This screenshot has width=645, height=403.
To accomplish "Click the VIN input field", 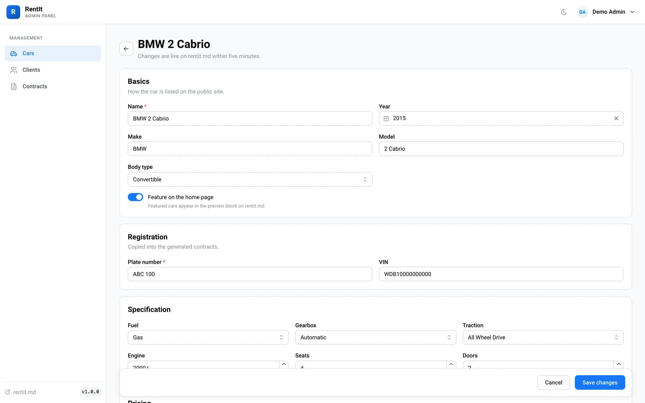I will 501,274.
